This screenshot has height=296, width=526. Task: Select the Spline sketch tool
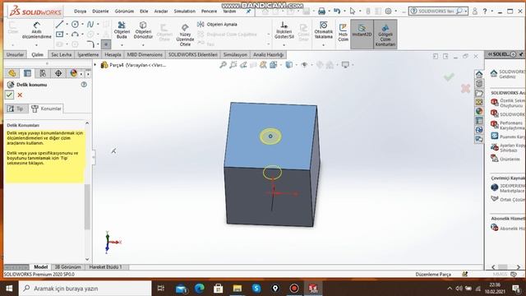click(90, 24)
